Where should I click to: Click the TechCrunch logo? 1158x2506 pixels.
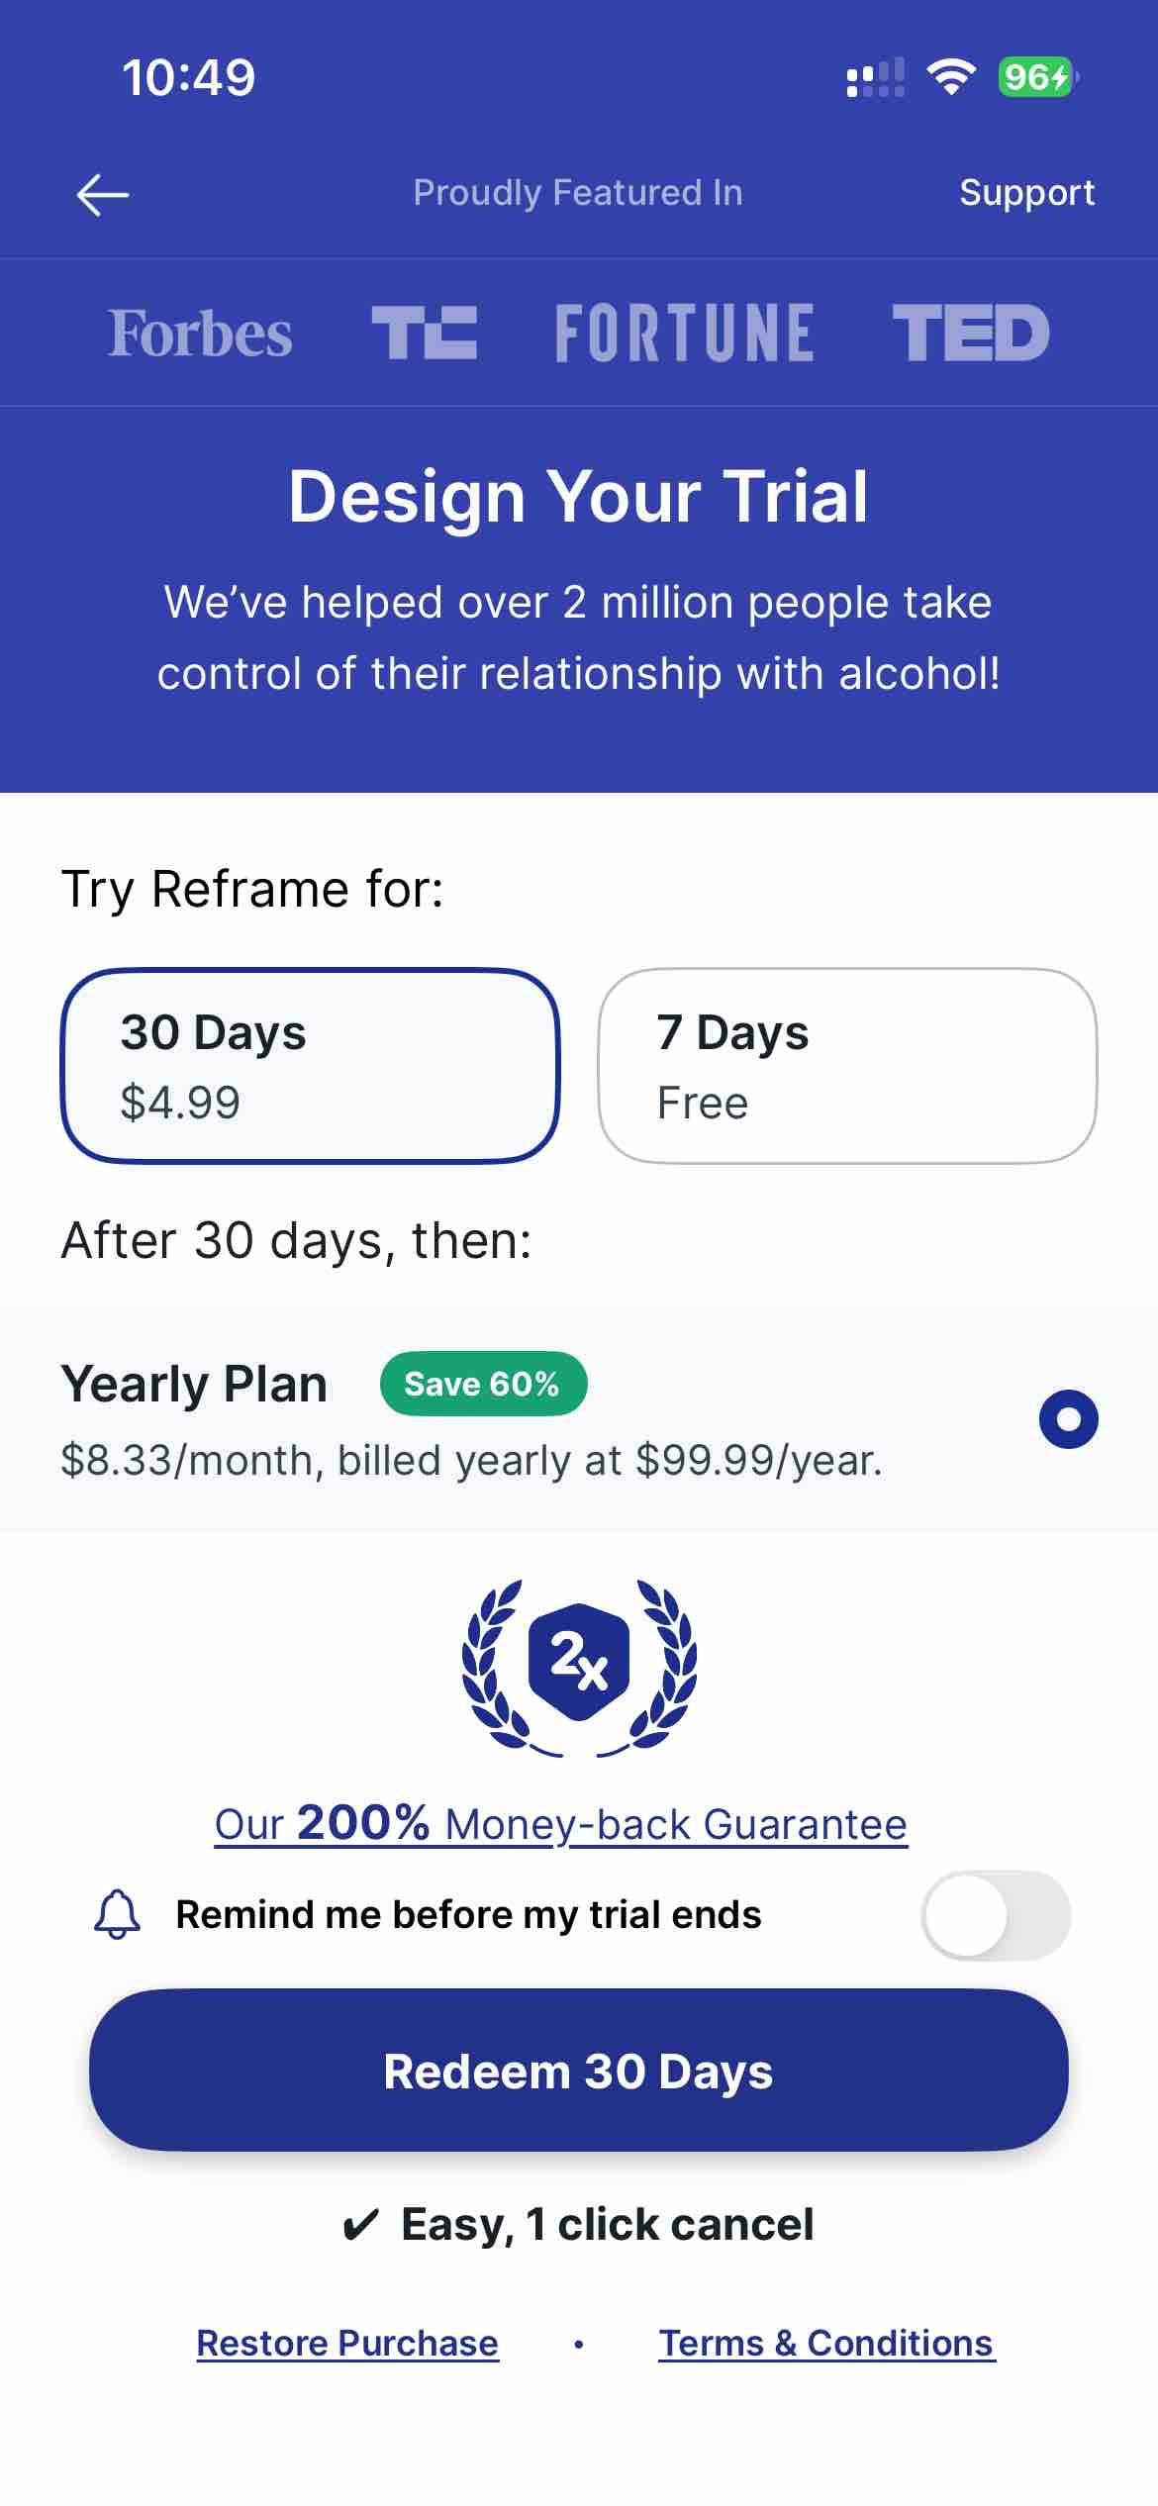pyautogui.click(x=424, y=332)
